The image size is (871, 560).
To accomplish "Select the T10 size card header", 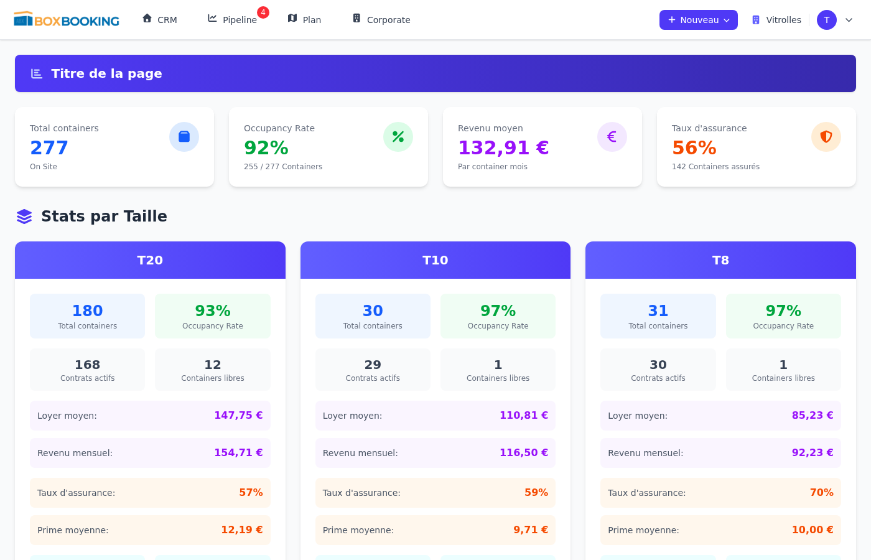I will click(x=435, y=260).
